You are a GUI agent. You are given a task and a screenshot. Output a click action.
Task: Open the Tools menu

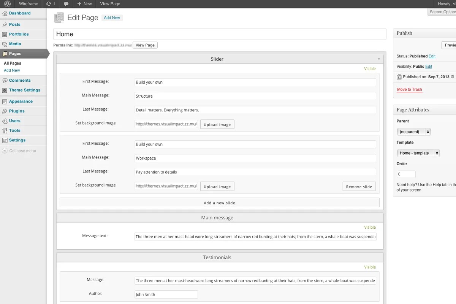click(x=14, y=131)
